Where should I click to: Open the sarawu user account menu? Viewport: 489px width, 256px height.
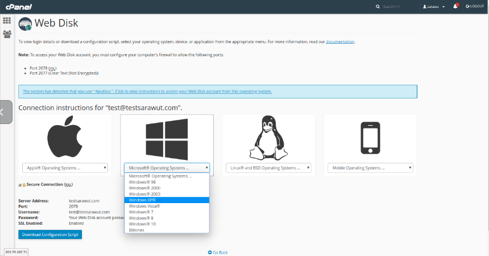point(433,6)
